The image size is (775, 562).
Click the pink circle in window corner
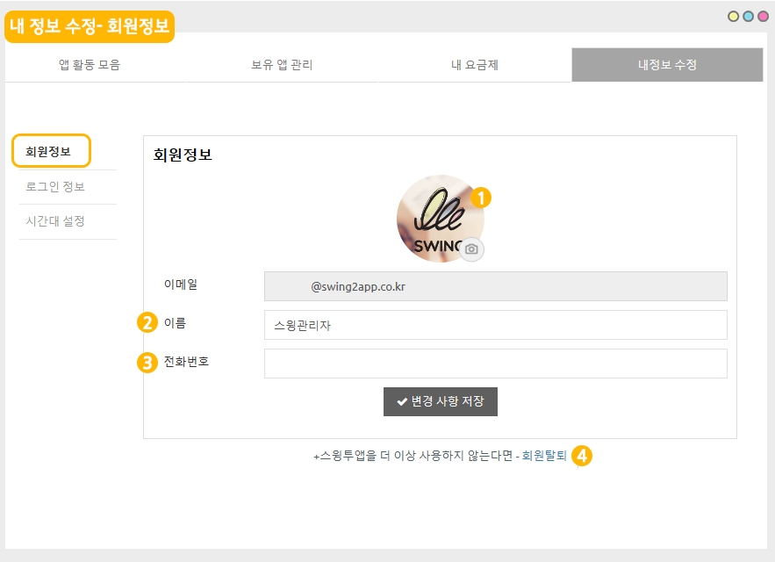click(762, 16)
